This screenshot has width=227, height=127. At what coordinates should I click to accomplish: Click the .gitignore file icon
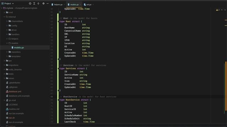tap(7, 87)
